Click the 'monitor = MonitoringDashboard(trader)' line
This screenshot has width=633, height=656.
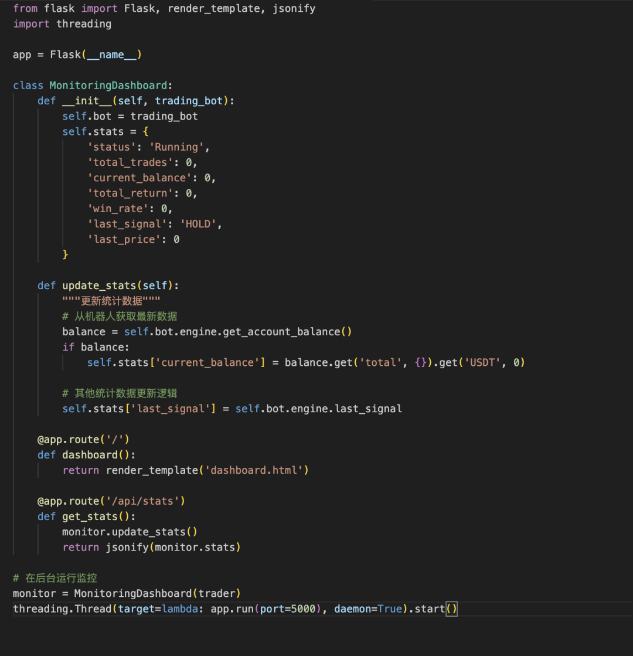click(127, 594)
